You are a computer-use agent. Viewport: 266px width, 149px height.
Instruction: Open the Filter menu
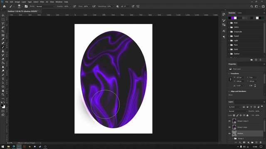(42, 2)
